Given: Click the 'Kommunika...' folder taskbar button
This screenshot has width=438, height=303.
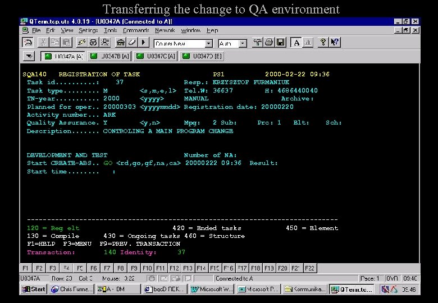Looking at the screenshot, I should click(x=305, y=290).
